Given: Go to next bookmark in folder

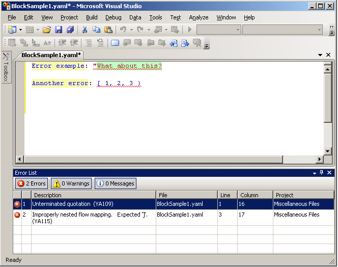Looking at the screenshot, I should [162, 43].
